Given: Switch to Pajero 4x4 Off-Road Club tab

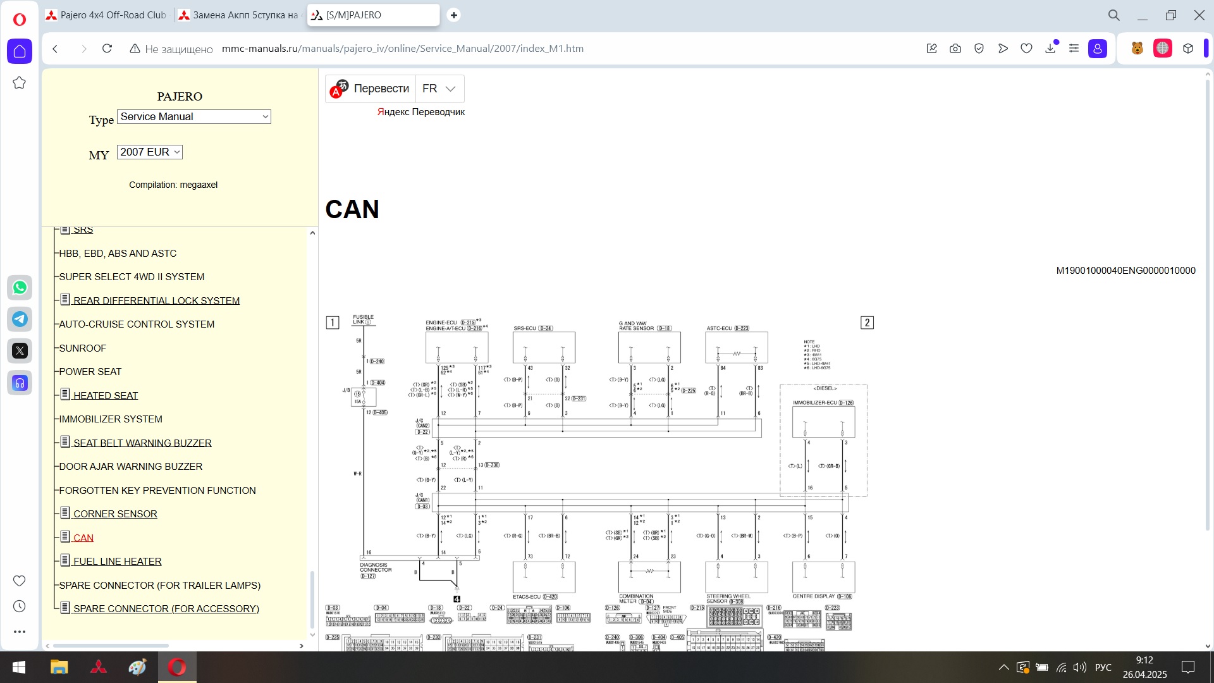Looking at the screenshot, I should point(106,15).
